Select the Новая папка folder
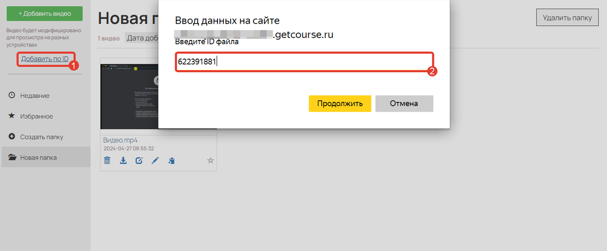Image resolution: width=607 pixels, height=251 pixels. click(x=46, y=157)
